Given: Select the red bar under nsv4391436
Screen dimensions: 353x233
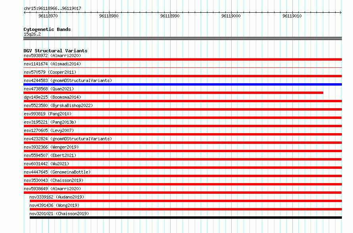Looking at the screenshot, I should click(186, 209).
